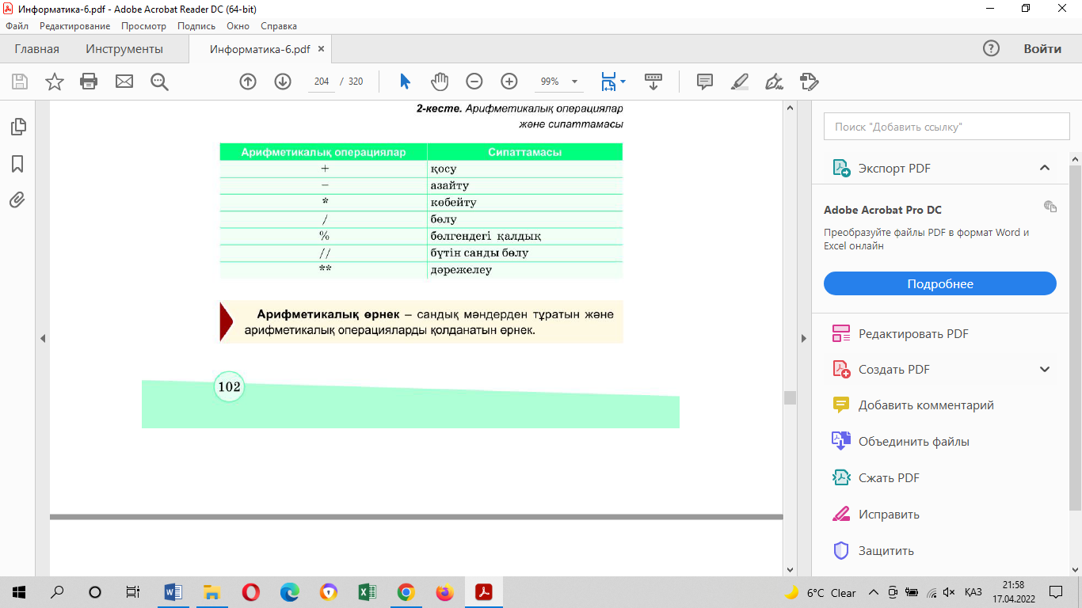
Task: Click the Send by email envelope icon
Action: click(x=124, y=82)
